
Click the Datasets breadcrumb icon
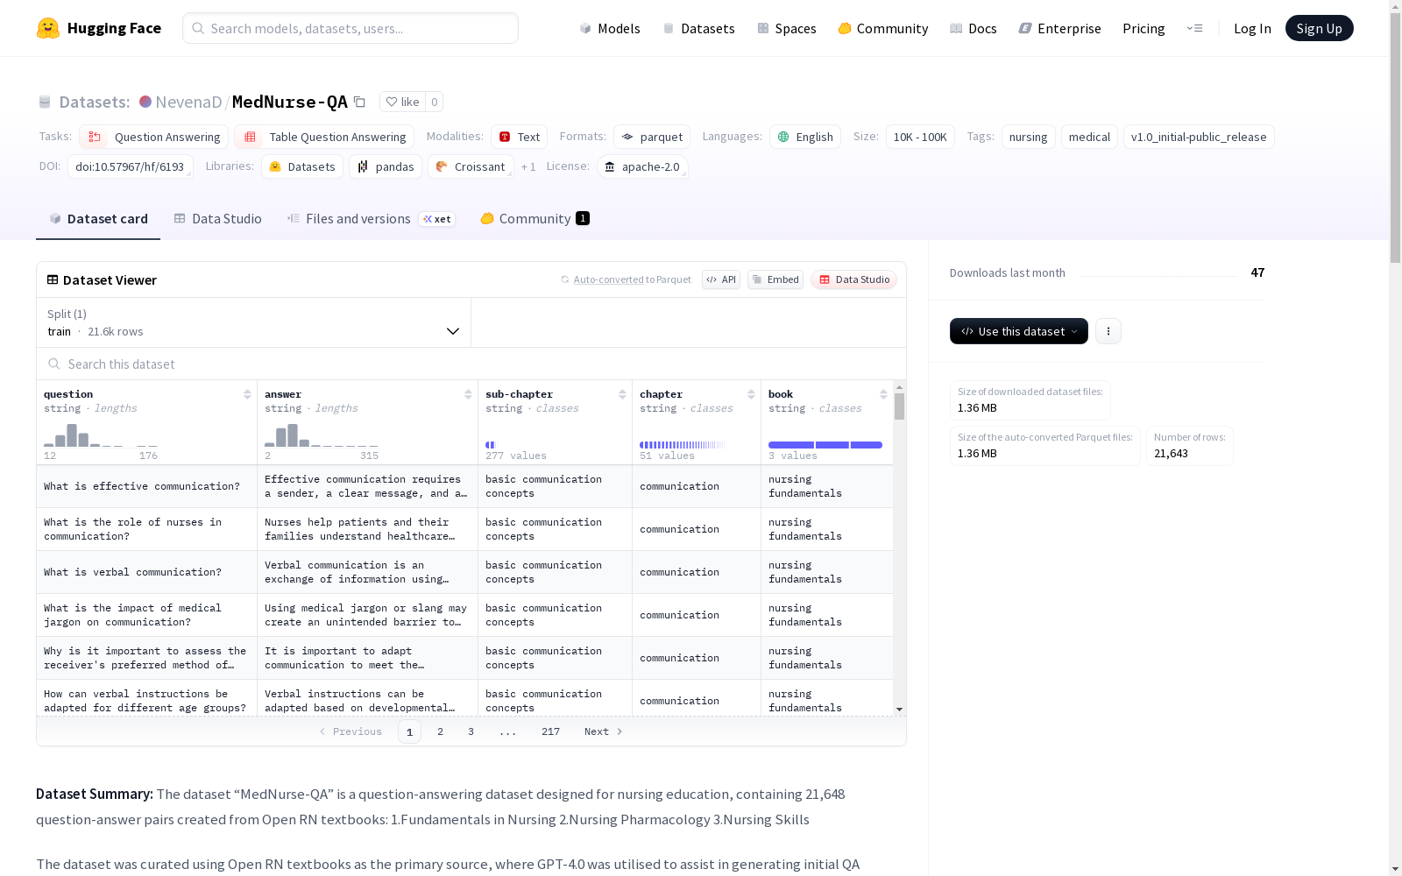click(45, 102)
